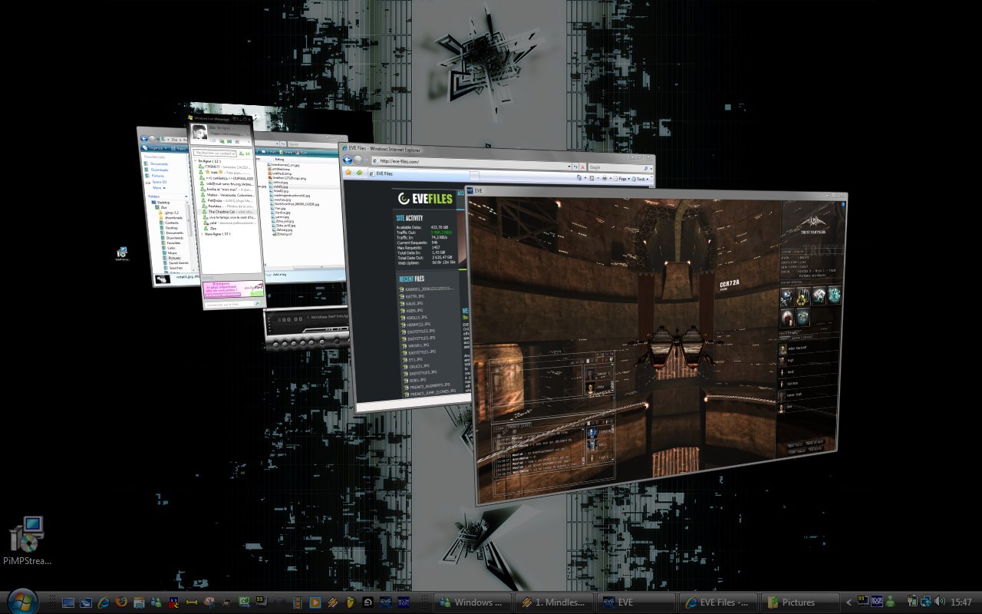The height and width of the screenshot is (614, 982).
Task: Open recent file HENNY[1].JPG link
Action: 418,325
